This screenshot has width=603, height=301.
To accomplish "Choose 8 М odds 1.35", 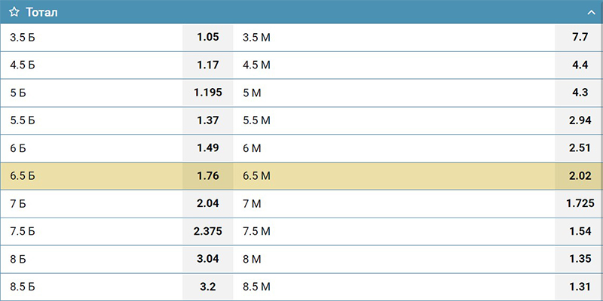I will [x=579, y=259].
